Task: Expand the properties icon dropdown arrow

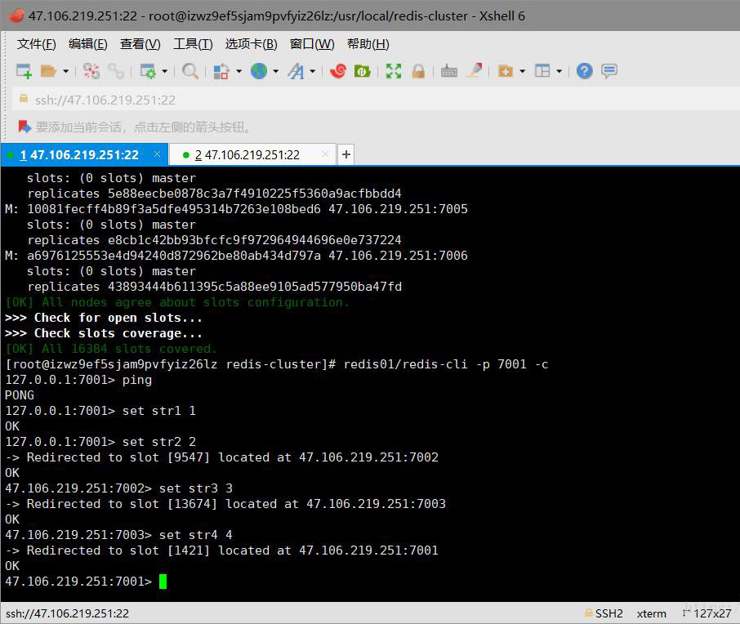Action: pos(165,72)
